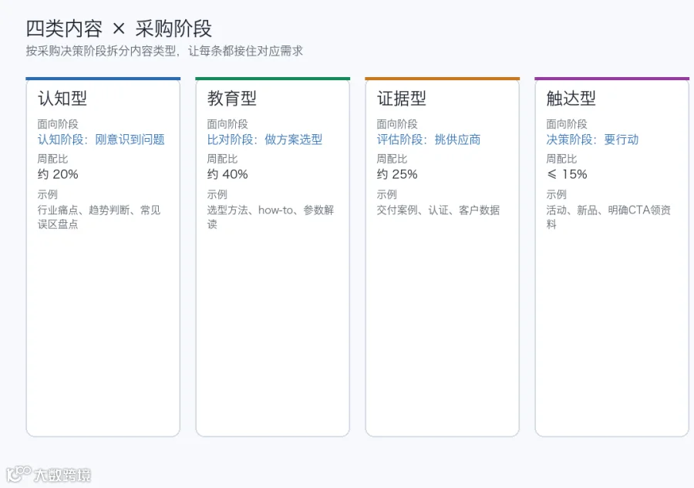The height and width of the screenshot is (488, 694).
Task: Click 周配比 label in 触达型 card
Action: tap(561, 158)
